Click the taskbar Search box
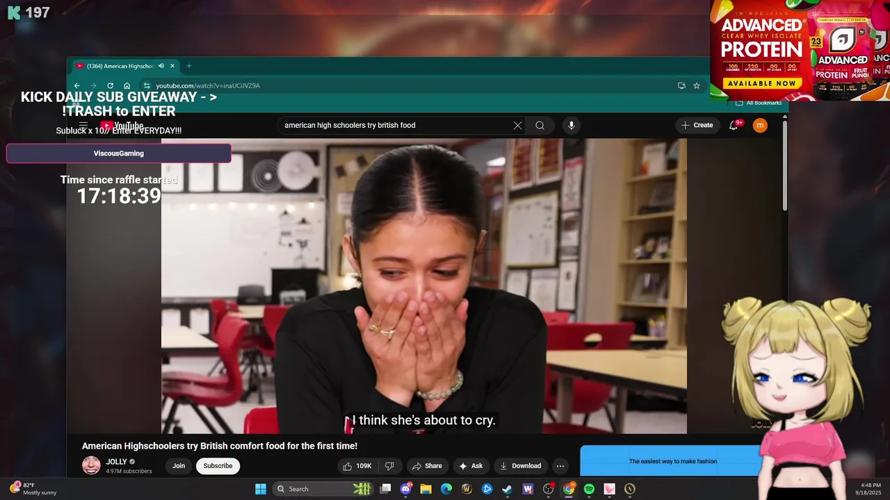 click(x=324, y=489)
